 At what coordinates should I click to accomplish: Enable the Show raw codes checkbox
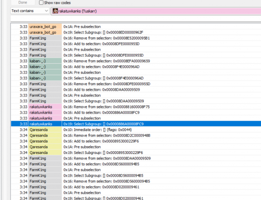(41, 3)
